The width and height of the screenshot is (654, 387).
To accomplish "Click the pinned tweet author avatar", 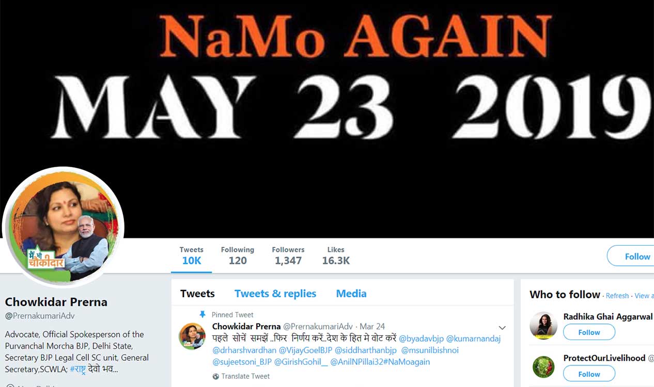I will tap(192, 336).
